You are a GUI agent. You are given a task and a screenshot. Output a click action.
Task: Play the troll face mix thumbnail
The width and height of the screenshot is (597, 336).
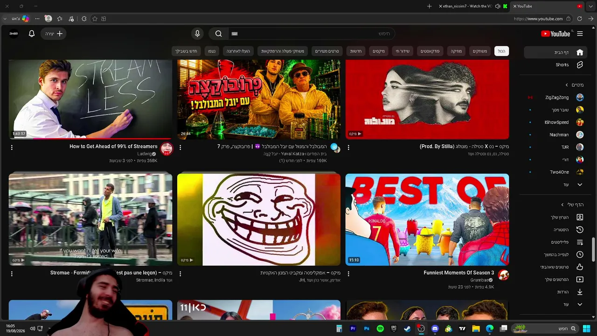[x=259, y=219]
